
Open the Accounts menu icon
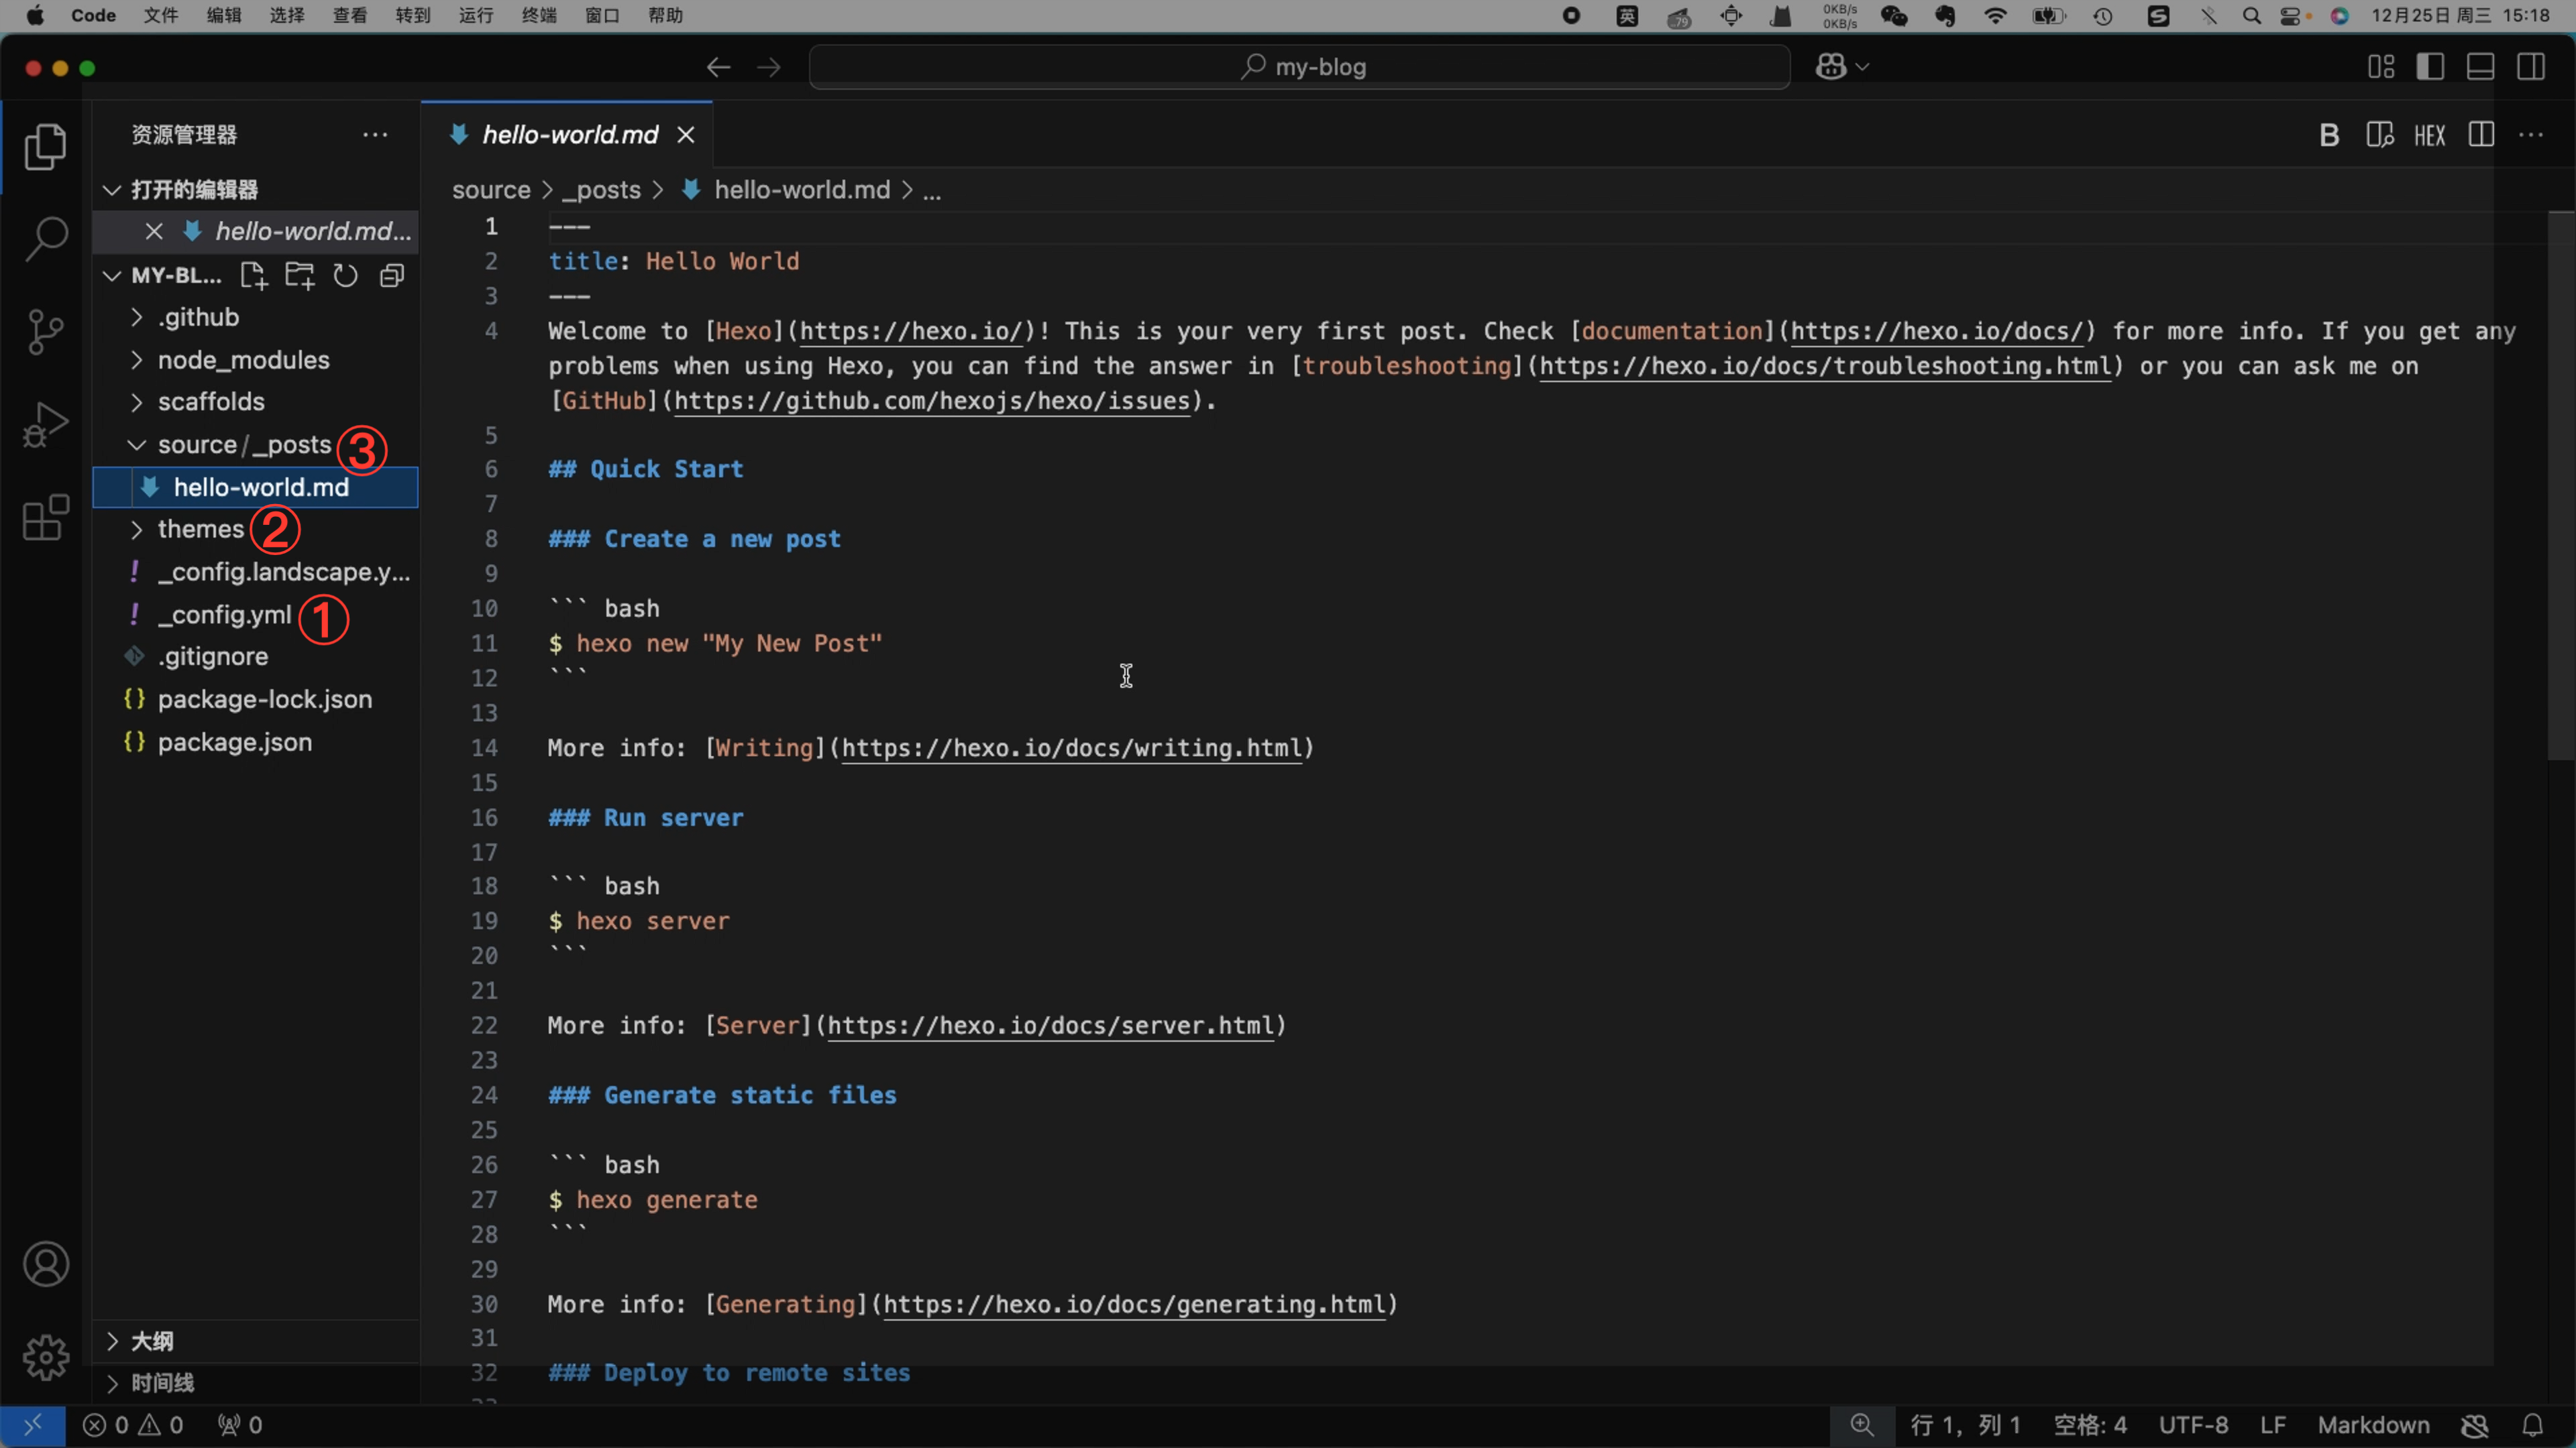point(46,1264)
